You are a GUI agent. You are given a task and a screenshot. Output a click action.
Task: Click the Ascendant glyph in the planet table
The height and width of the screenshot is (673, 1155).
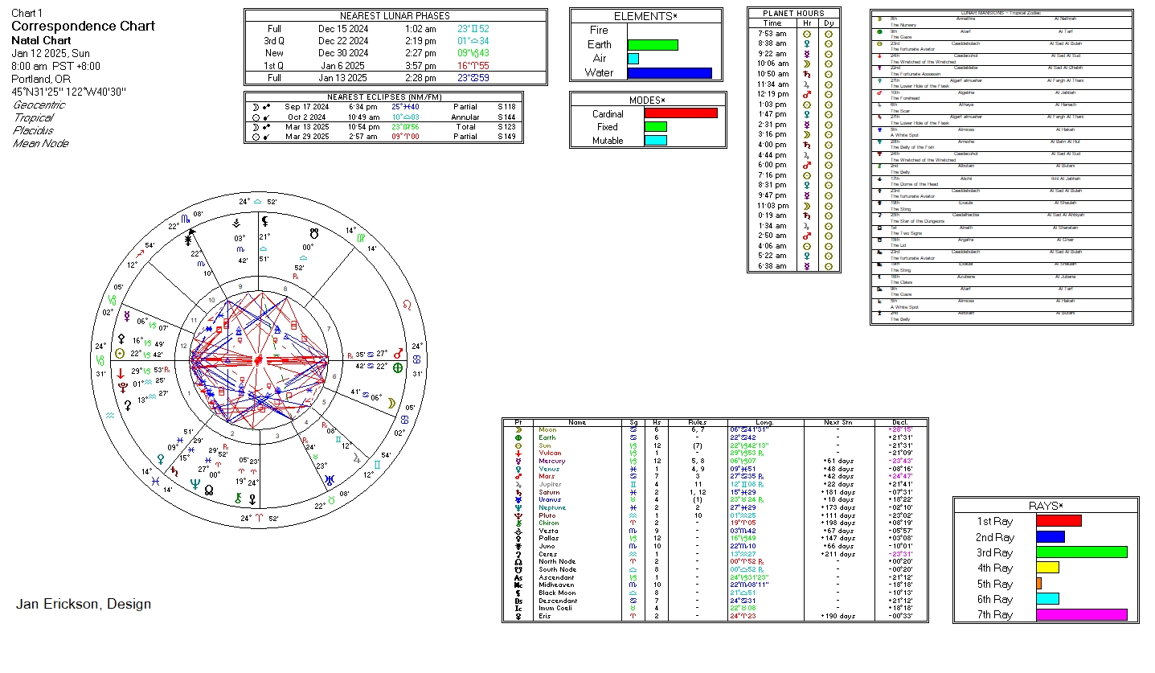click(x=518, y=577)
